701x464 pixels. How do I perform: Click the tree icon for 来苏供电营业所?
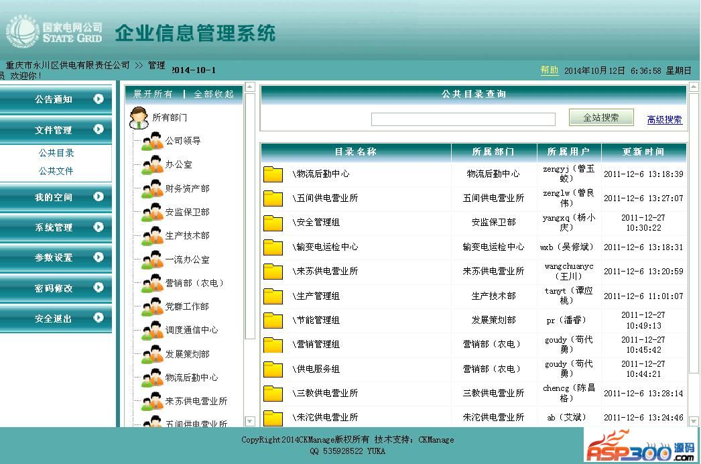[x=152, y=401]
